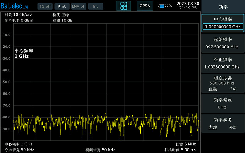Click the -10.0 axis label
245x153 pixels.
click(6, 35)
